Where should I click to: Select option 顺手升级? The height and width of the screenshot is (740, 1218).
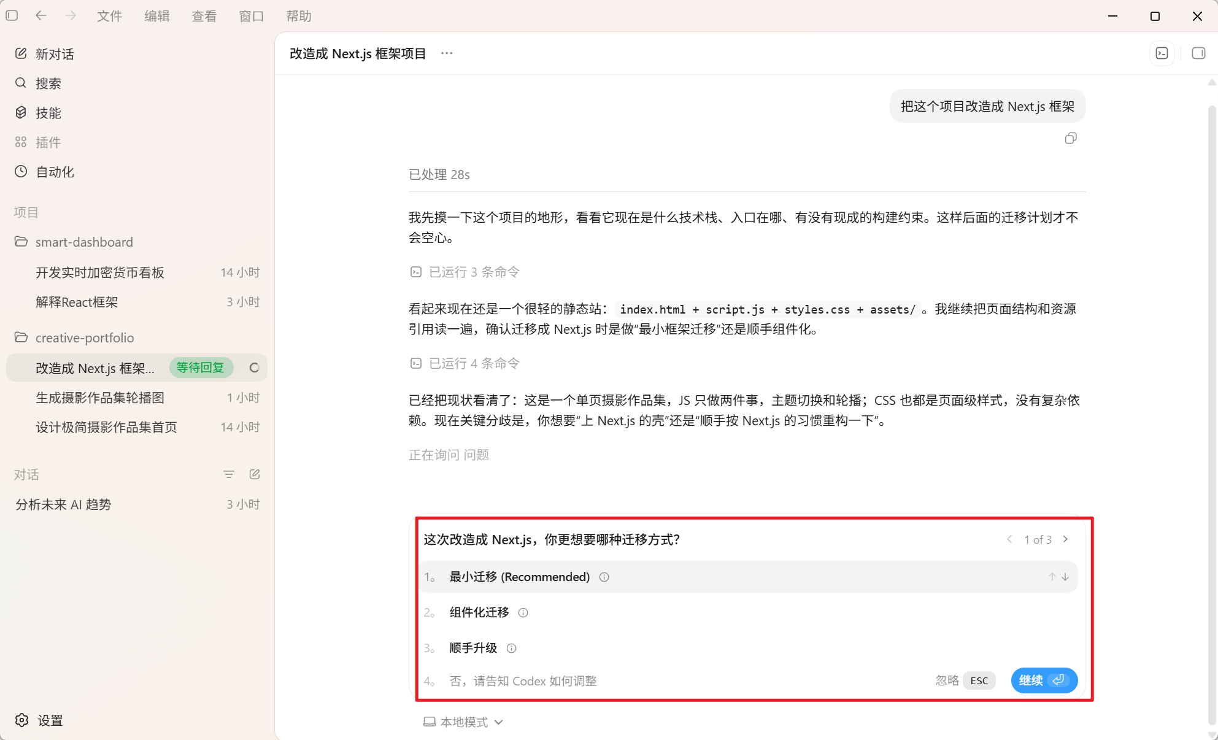[747, 648]
